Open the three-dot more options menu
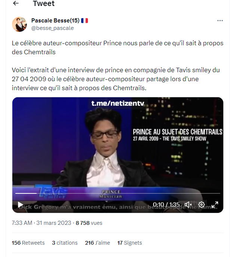Image resolution: width=230 pixels, height=257 pixels. tap(220, 21)
